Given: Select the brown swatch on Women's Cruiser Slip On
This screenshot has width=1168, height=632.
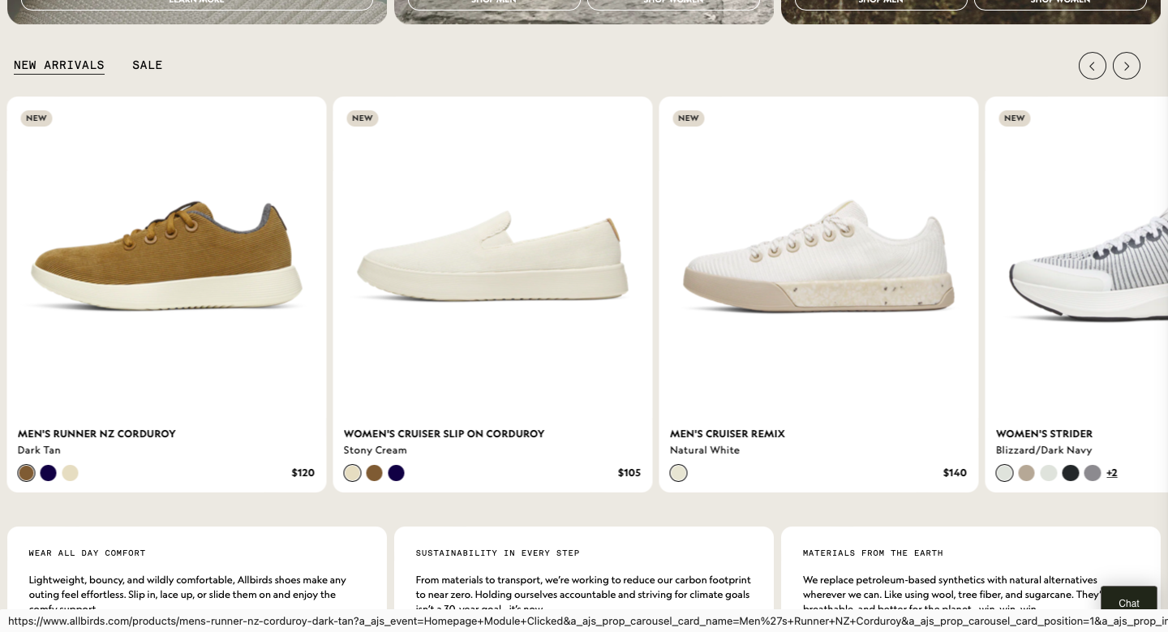Looking at the screenshot, I should pos(374,473).
